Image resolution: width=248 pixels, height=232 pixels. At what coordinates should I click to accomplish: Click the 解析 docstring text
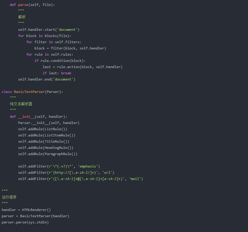point(22,17)
